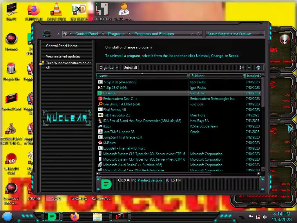
Task: Select 7-Zip 9.38 (x64 edition) row
Action: (179, 82)
